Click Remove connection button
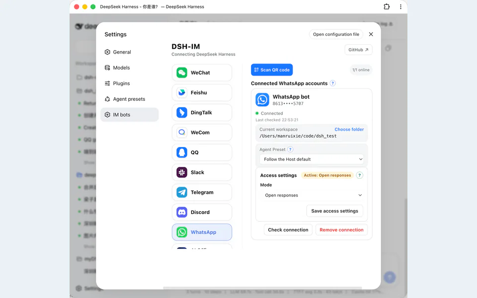477x298 pixels. 341,230
